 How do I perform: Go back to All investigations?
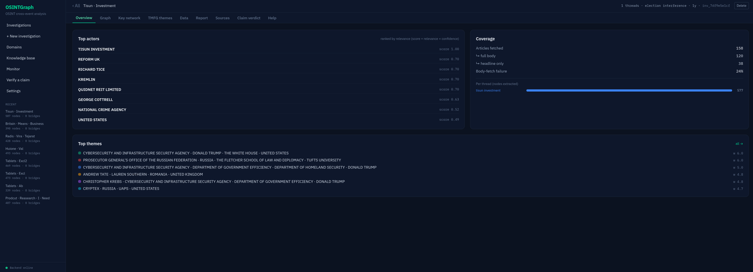click(76, 5)
